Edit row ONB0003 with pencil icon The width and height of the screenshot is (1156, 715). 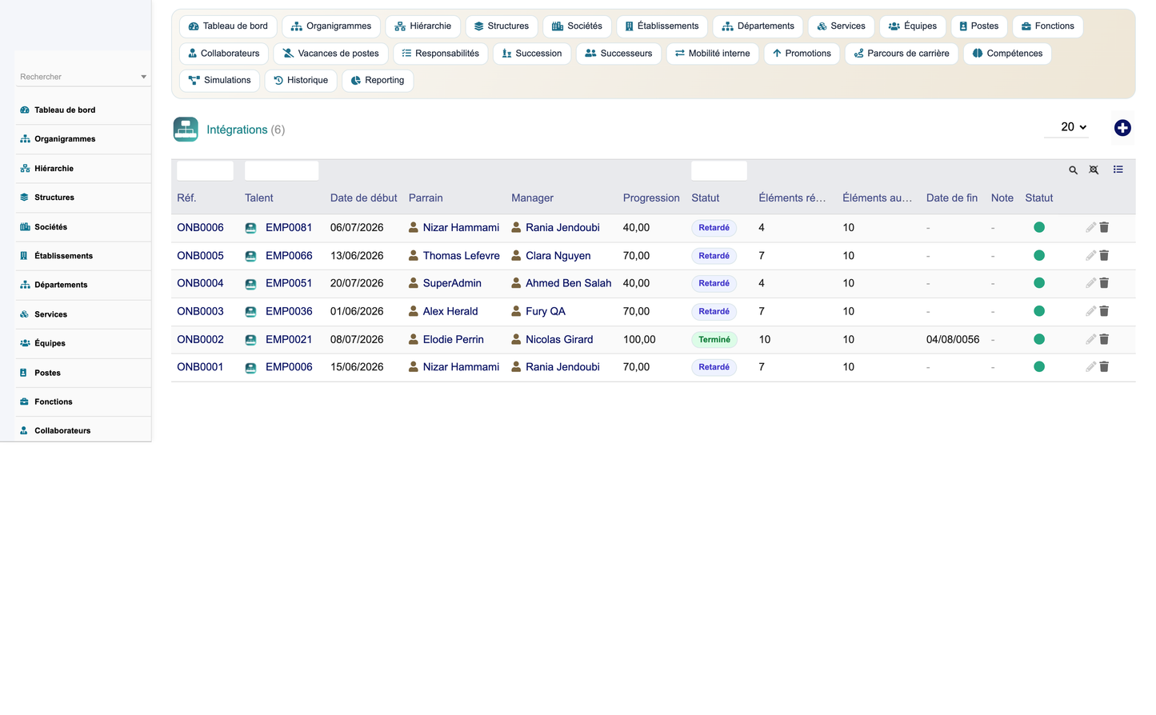pos(1090,311)
